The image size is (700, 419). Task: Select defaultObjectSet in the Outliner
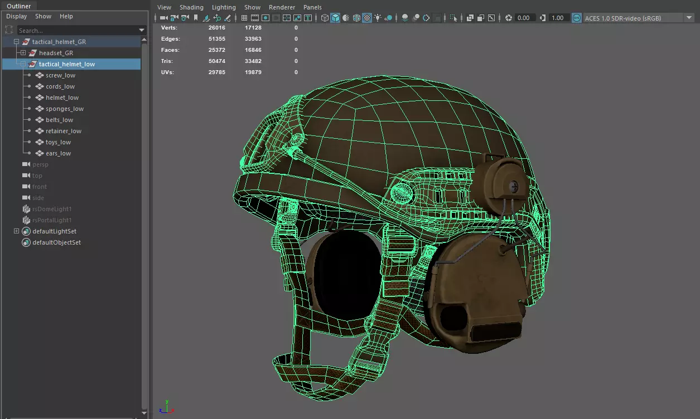point(56,242)
